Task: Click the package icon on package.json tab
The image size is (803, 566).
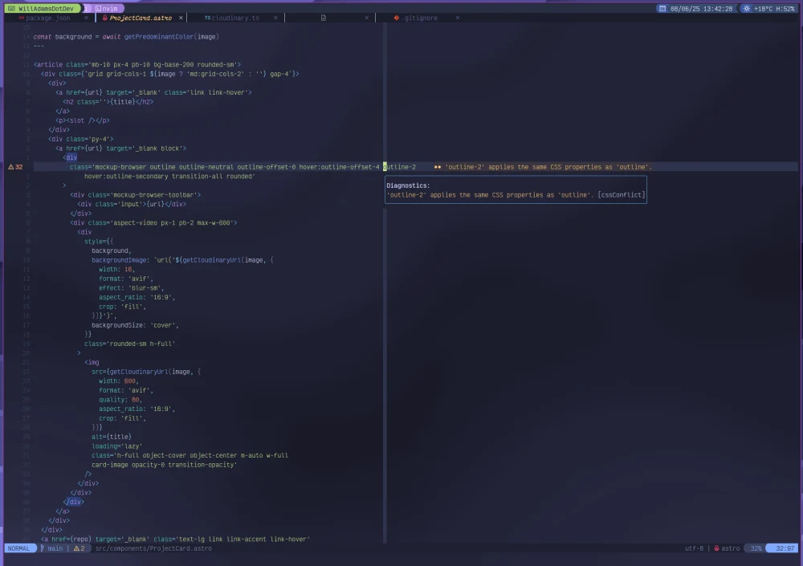Action: coord(22,17)
